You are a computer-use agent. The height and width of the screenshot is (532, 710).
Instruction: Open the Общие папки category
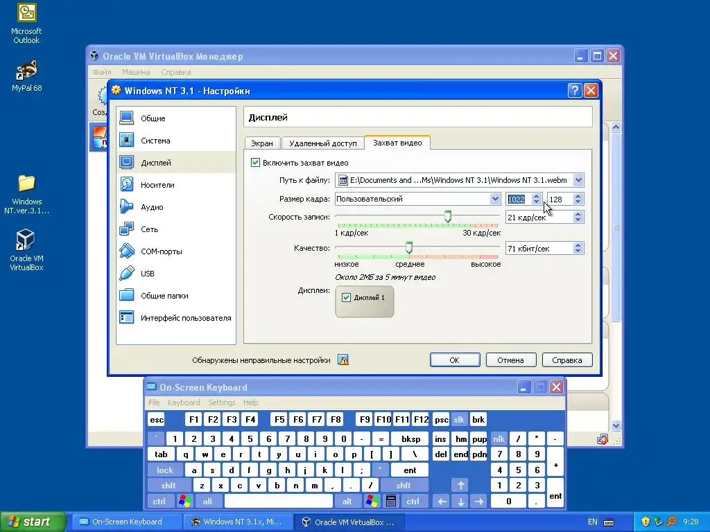175,295
